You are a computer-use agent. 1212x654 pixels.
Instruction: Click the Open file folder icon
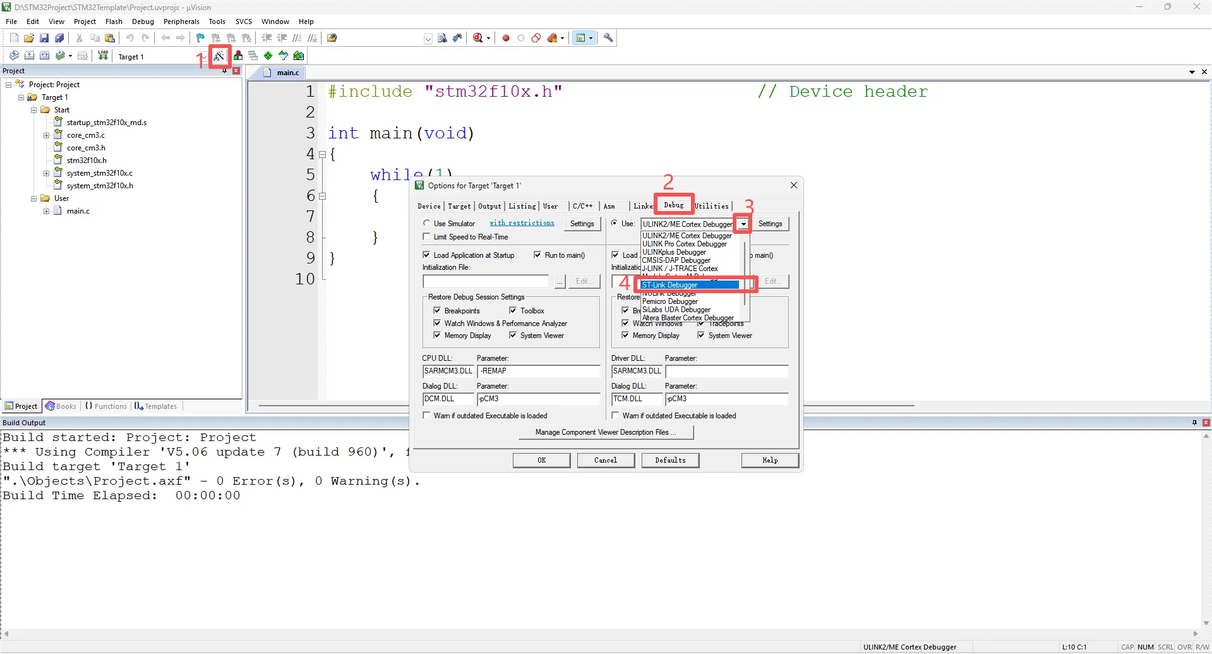(x=29, y=38)
